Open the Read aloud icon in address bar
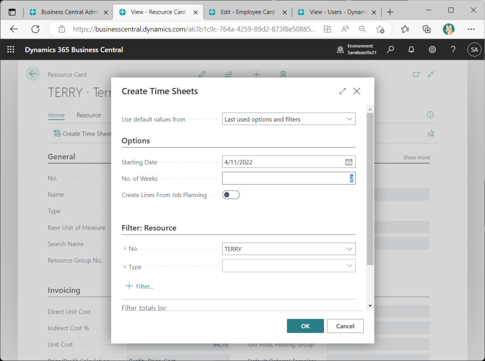This screenshot has height=361, width=485. click(x=345, y=29)
